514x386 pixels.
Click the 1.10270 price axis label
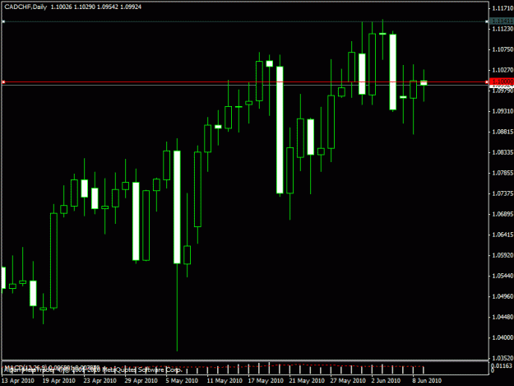pos(502,70)
